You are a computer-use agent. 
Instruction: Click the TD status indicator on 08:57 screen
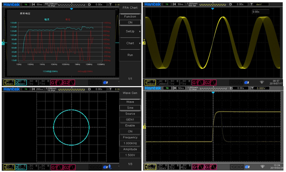tap(167, 4)
